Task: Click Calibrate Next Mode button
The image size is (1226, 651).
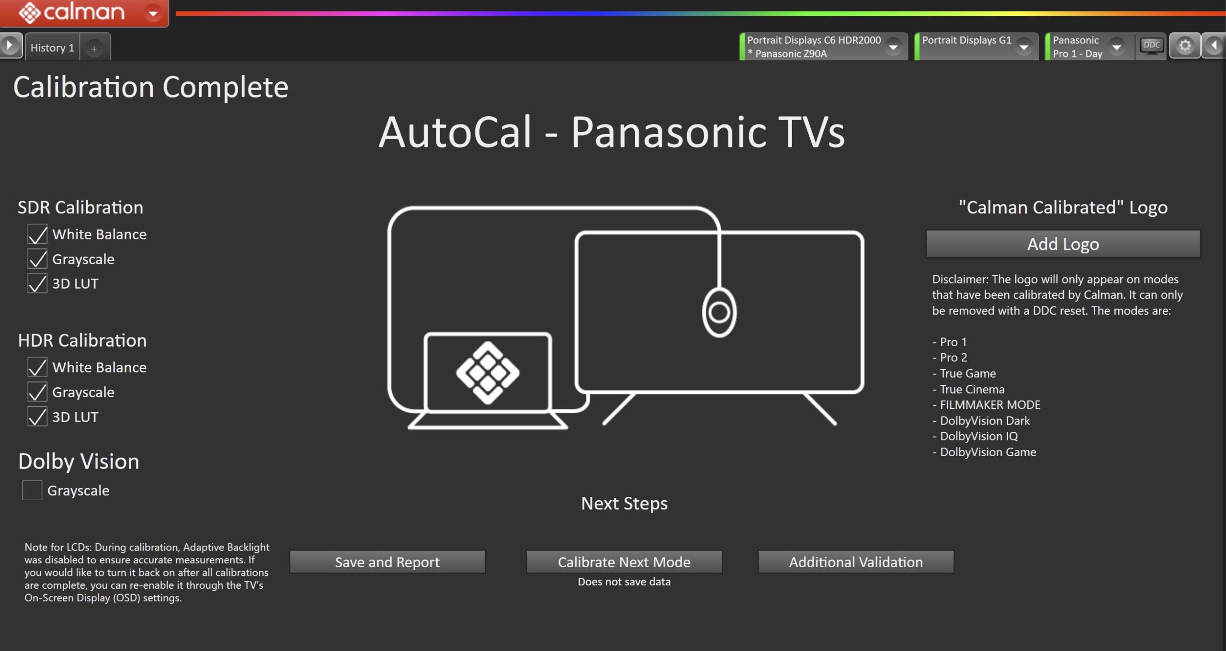Action: (x=624, y=561)
